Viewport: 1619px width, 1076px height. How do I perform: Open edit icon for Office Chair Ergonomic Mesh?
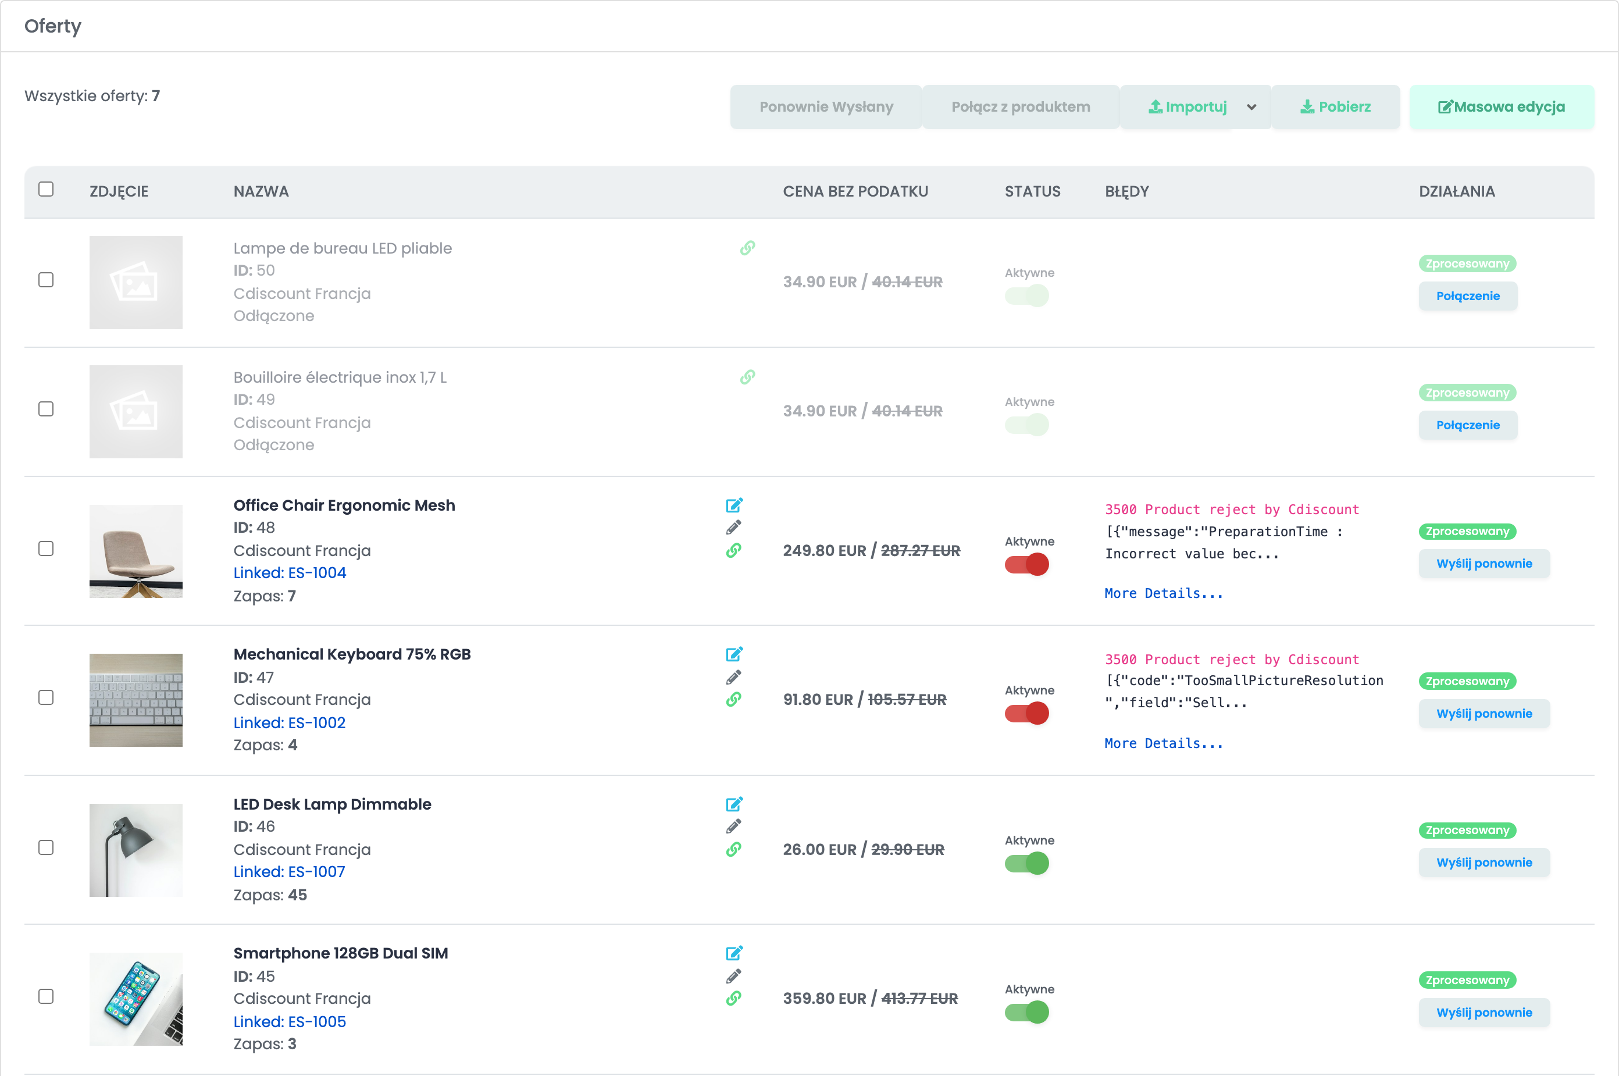[x=733, y=505]
